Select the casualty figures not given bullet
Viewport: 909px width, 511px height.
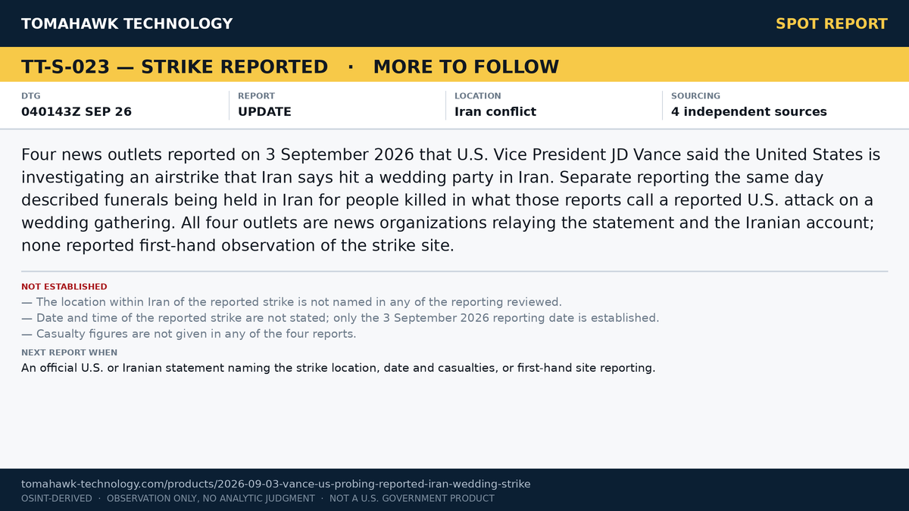point(189,334)
